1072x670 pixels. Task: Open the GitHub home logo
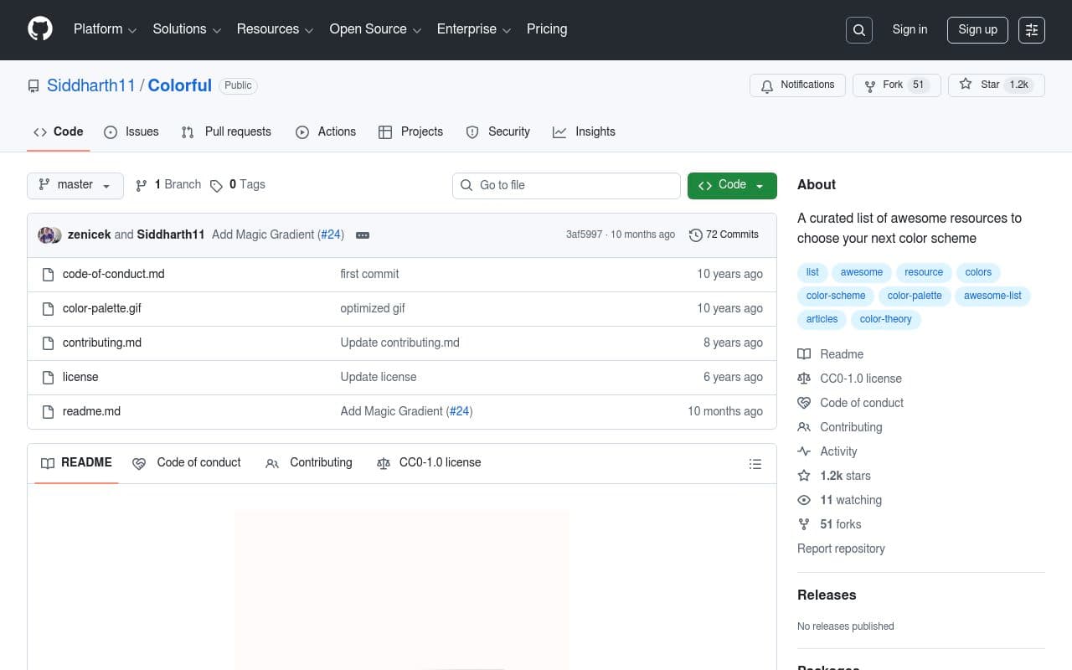(39, 28)
